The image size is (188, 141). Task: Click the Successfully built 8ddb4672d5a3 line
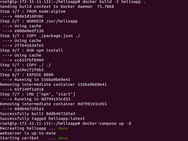tap(37, 114)
